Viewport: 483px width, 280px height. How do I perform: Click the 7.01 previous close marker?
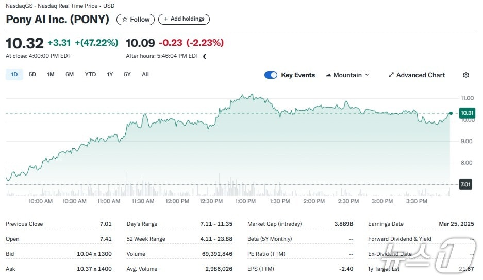465,184
